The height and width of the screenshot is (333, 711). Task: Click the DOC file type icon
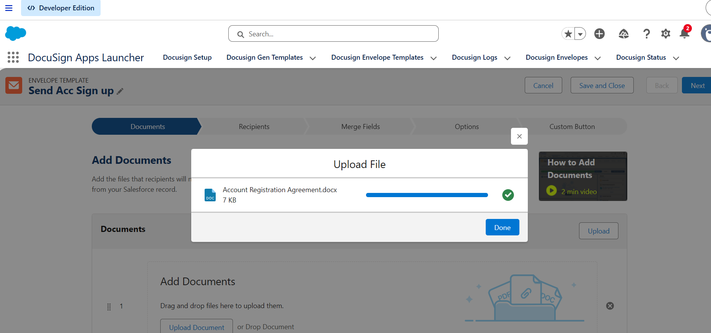[210, 195]
